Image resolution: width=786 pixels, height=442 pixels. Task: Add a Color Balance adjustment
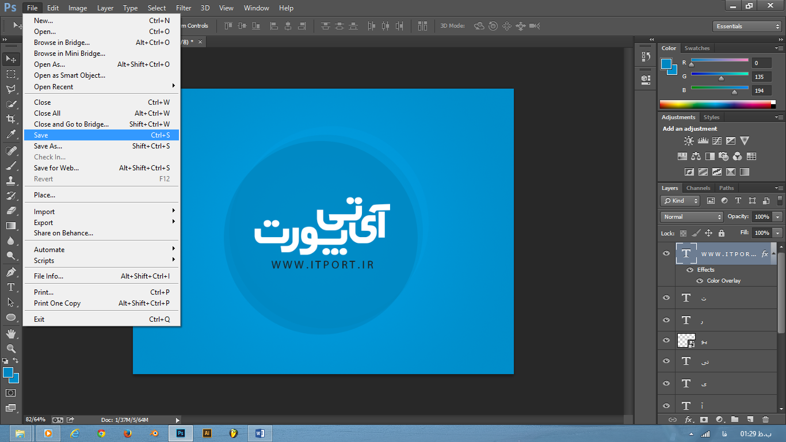696,156
